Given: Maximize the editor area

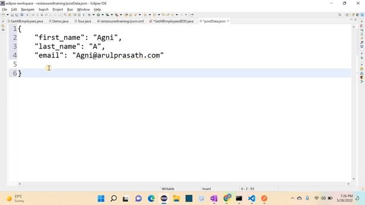Looking at the screenshot, I should click(x=355, y=20).
